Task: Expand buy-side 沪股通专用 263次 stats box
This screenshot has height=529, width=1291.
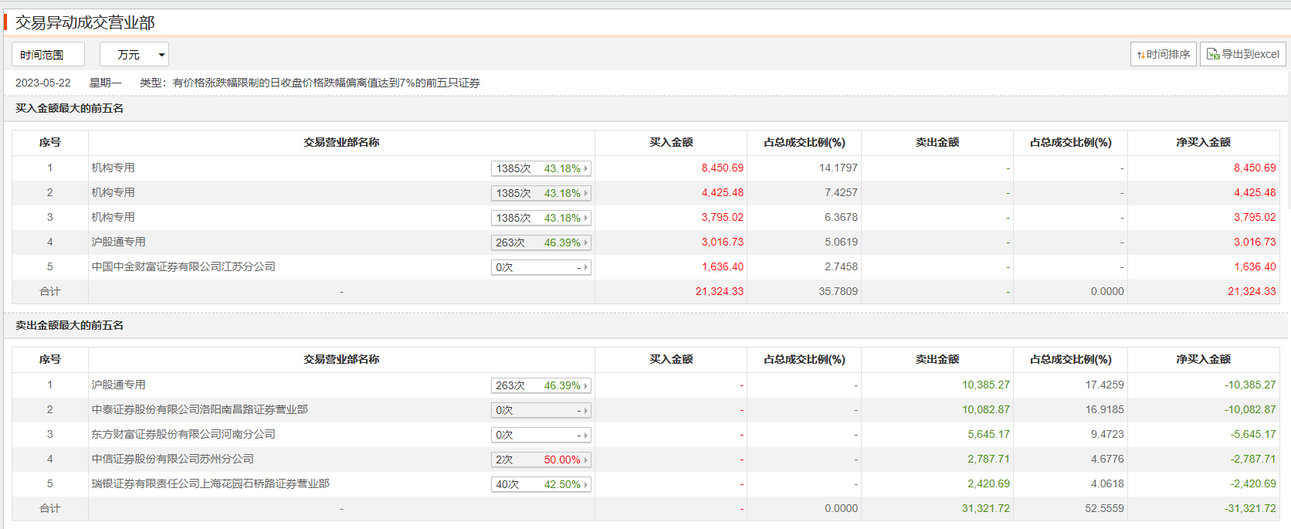Action: click(x=540, y=242)
